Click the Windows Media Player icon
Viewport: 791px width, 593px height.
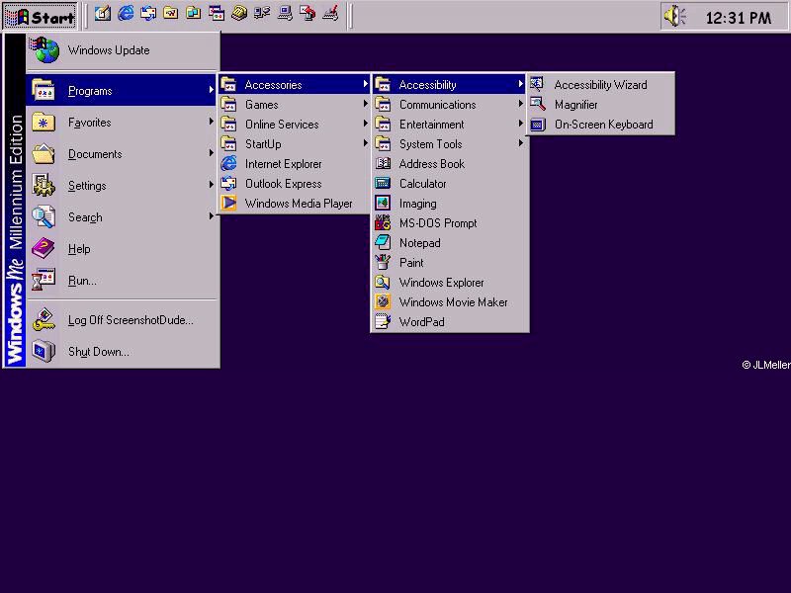coord(229,203)
